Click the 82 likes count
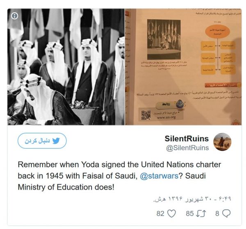 (x=160, y=213)
